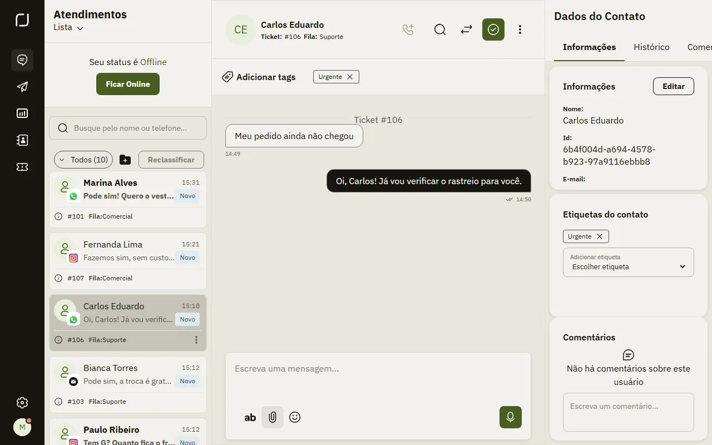Click the ticket coupon sidebar icon
This screenshot has width=712, height=445.
22,167
